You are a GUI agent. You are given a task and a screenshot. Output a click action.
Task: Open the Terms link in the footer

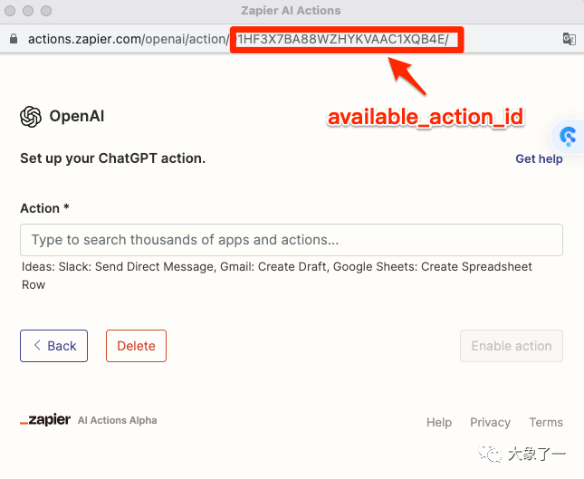546,422
